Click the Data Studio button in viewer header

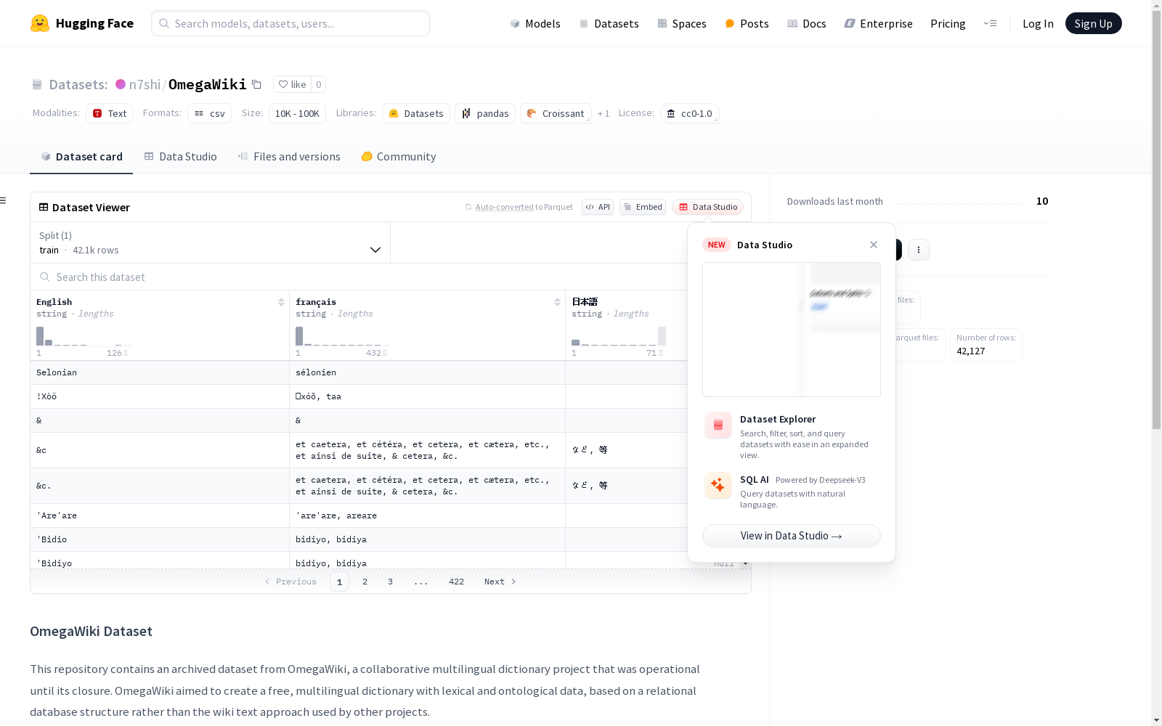tap(708, 207)
